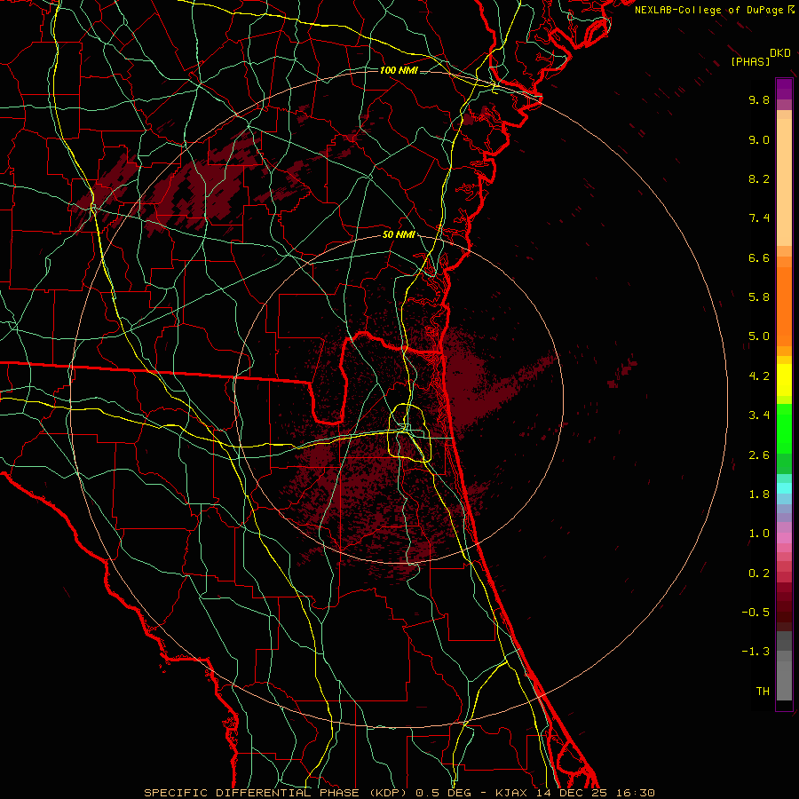Click the 9.8 scale value label
This screenshot has height=799, width=799.
[x=759, y=99]
